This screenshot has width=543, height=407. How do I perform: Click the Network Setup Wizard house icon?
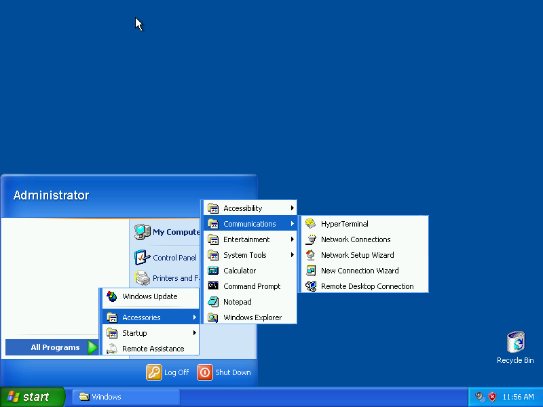click(311, 255)
